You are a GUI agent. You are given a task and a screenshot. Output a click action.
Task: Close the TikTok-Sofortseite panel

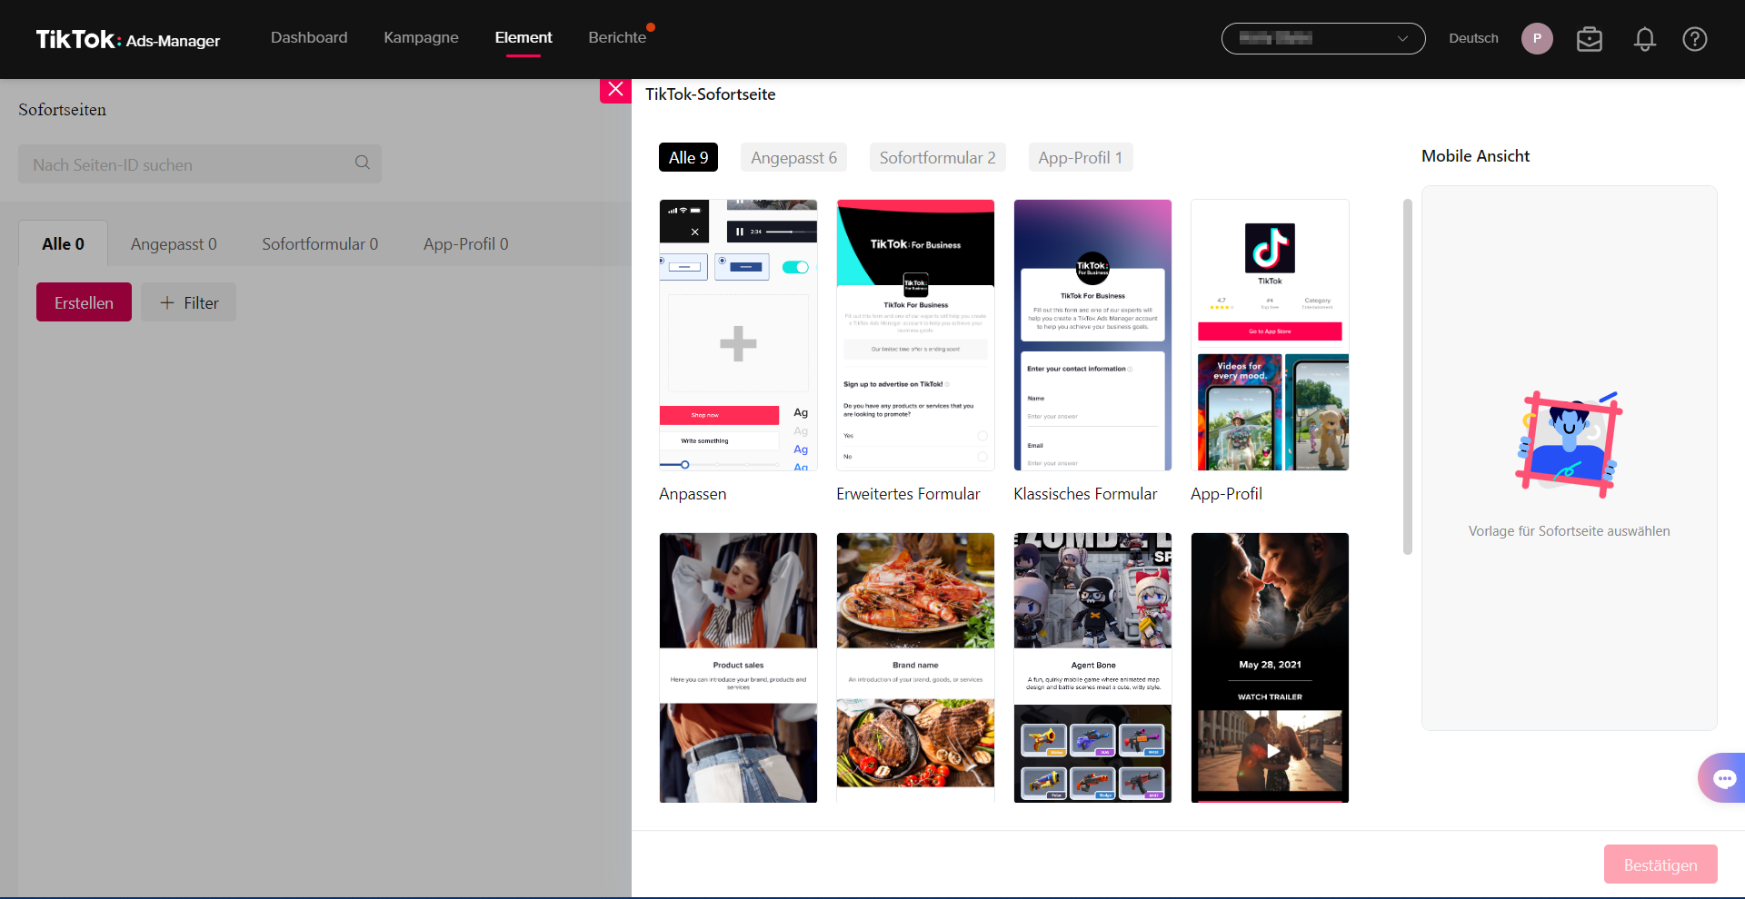615,90
